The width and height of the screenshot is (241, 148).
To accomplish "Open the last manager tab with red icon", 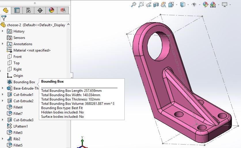I will click(x=63, y=10).
